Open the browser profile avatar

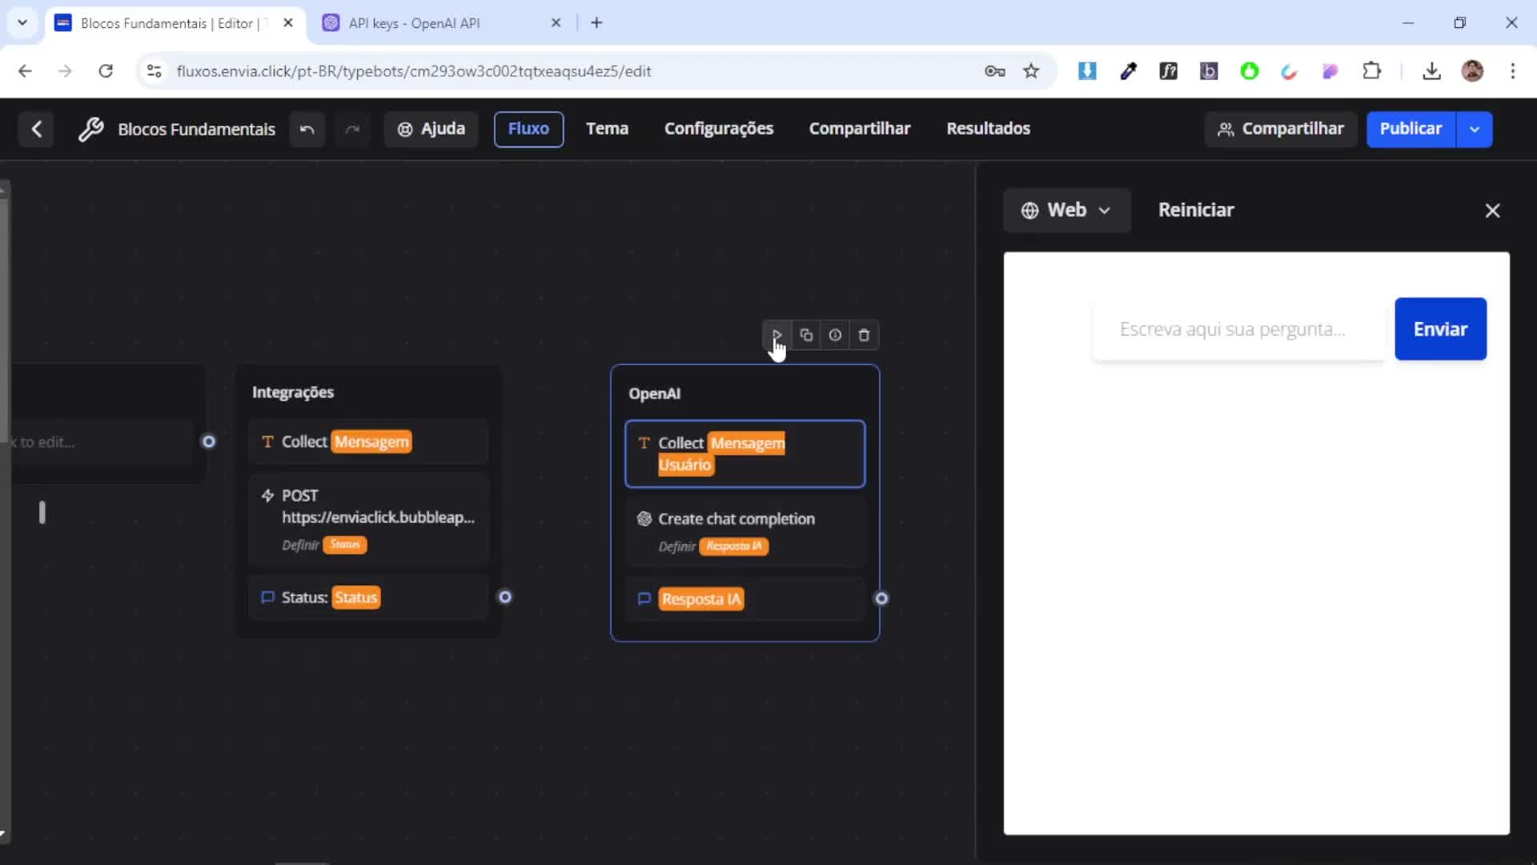[x=1474, y=70]
